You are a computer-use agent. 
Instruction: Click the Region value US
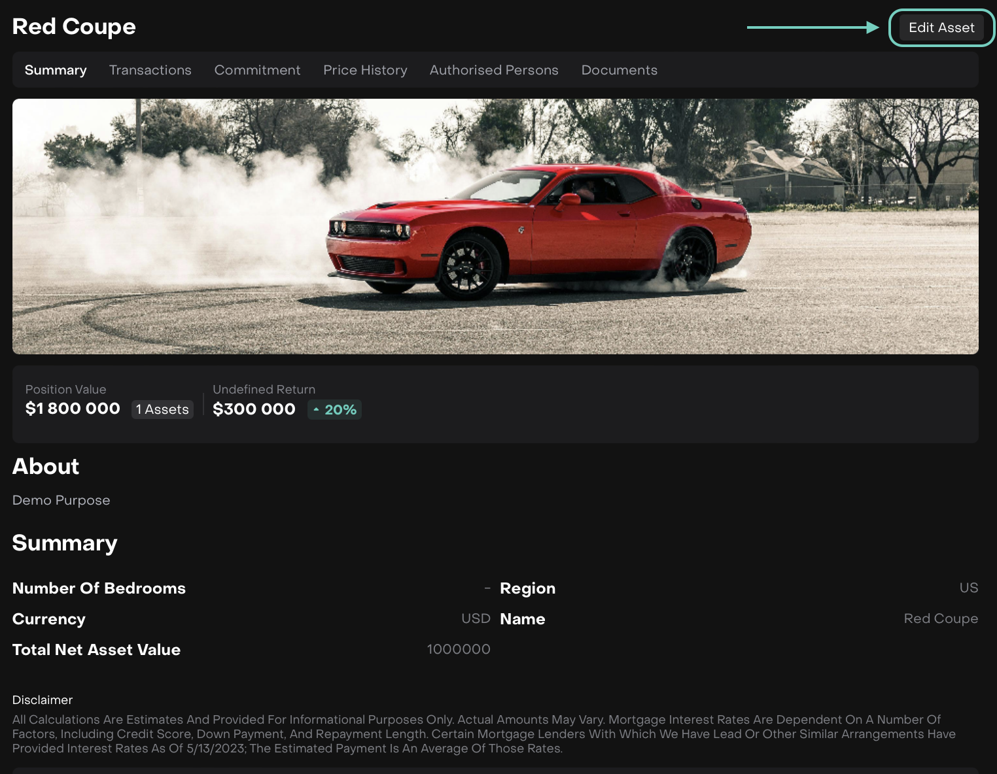pyautogui.click(x=968, y=588)
